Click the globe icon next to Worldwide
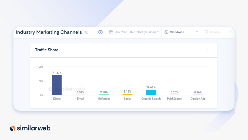 point(166,32)
